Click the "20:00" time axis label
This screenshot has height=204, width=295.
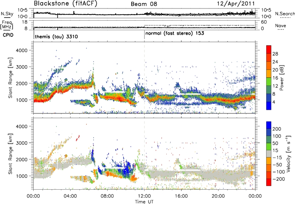click(218, 196)
